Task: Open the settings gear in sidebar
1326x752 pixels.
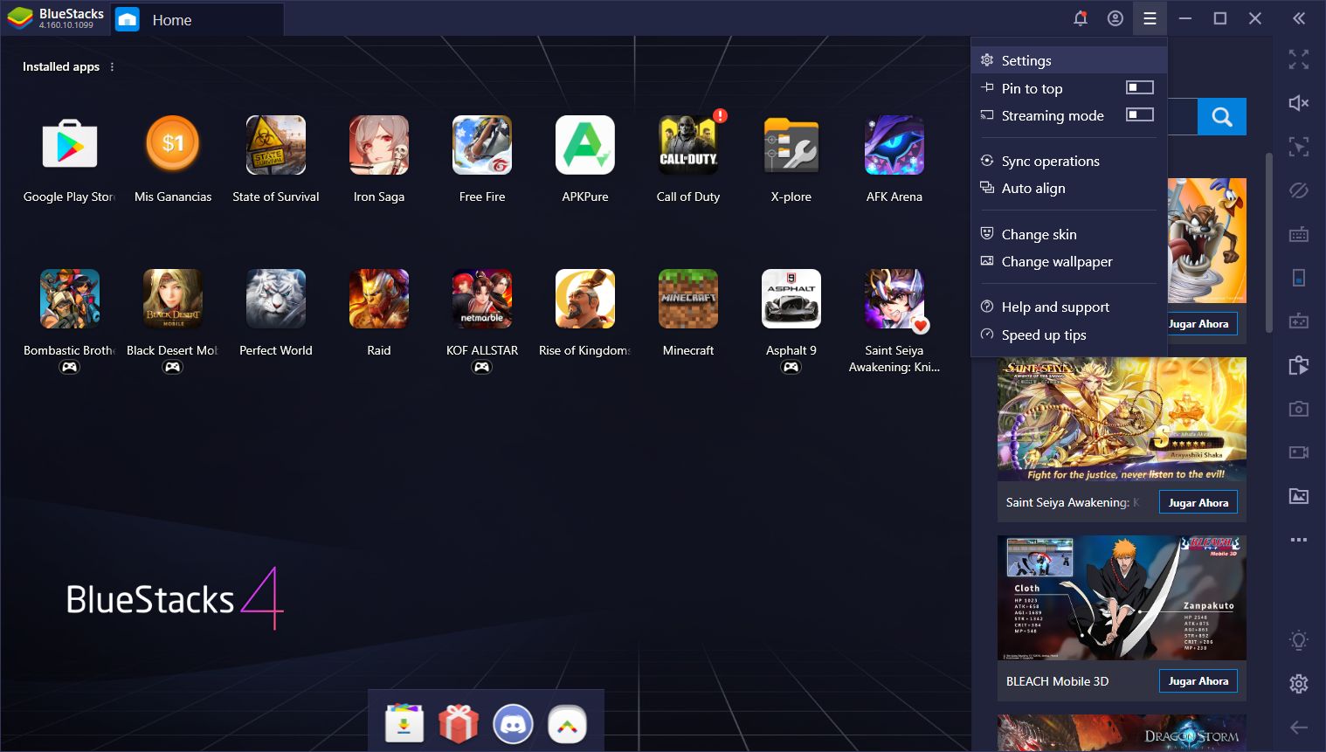Action: click(x=1299, y=684)
